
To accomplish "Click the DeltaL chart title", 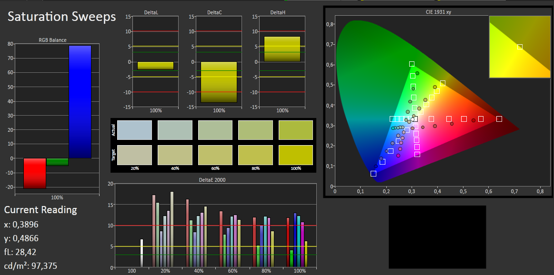I will click(x=151, y=12).
